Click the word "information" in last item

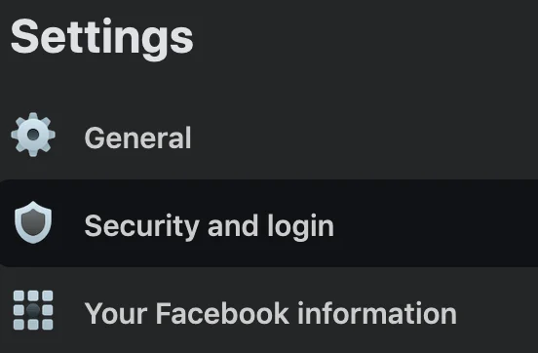[x=377, y=313]
